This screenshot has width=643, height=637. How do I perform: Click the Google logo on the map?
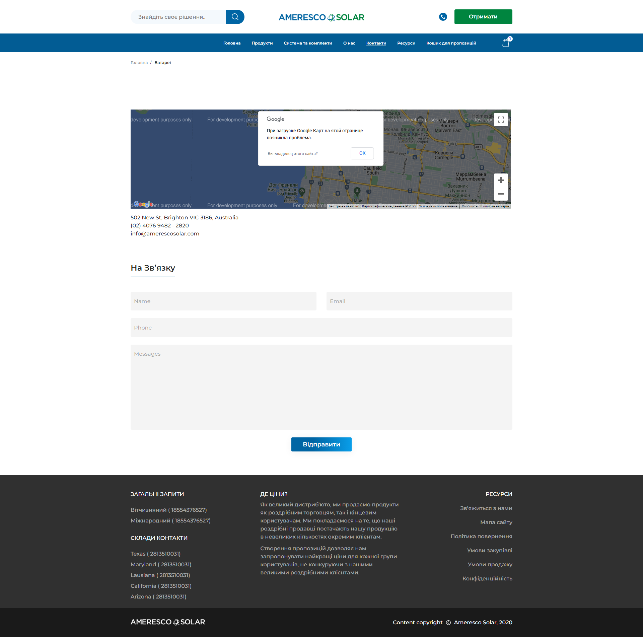pyautogui.click(x=143, y=204)
